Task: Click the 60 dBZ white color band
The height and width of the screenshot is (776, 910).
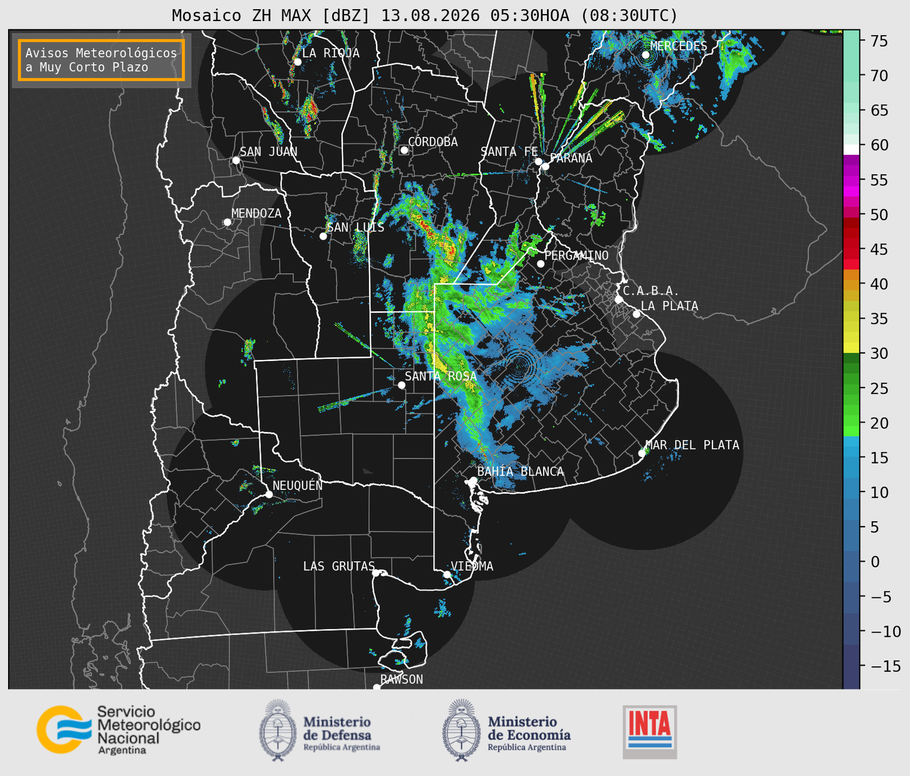Action: (851, 149)
